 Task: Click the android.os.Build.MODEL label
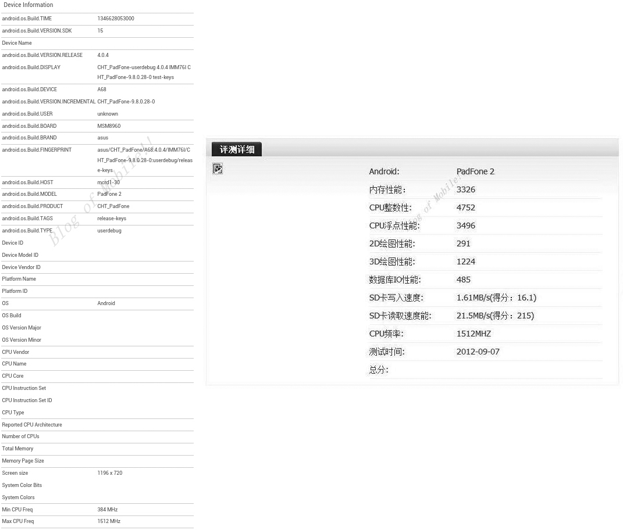coord(30,194)
